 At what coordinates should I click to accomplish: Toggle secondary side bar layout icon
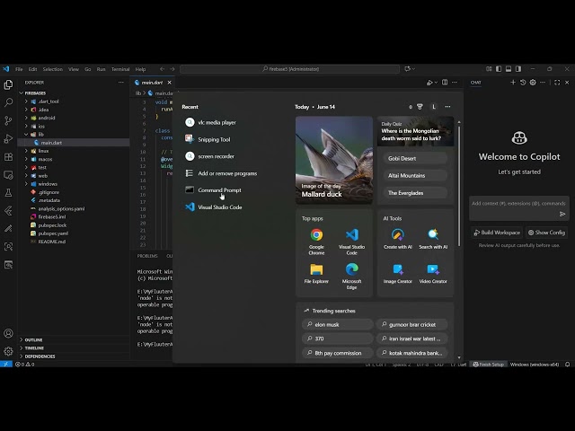click(x=518, y=69)
